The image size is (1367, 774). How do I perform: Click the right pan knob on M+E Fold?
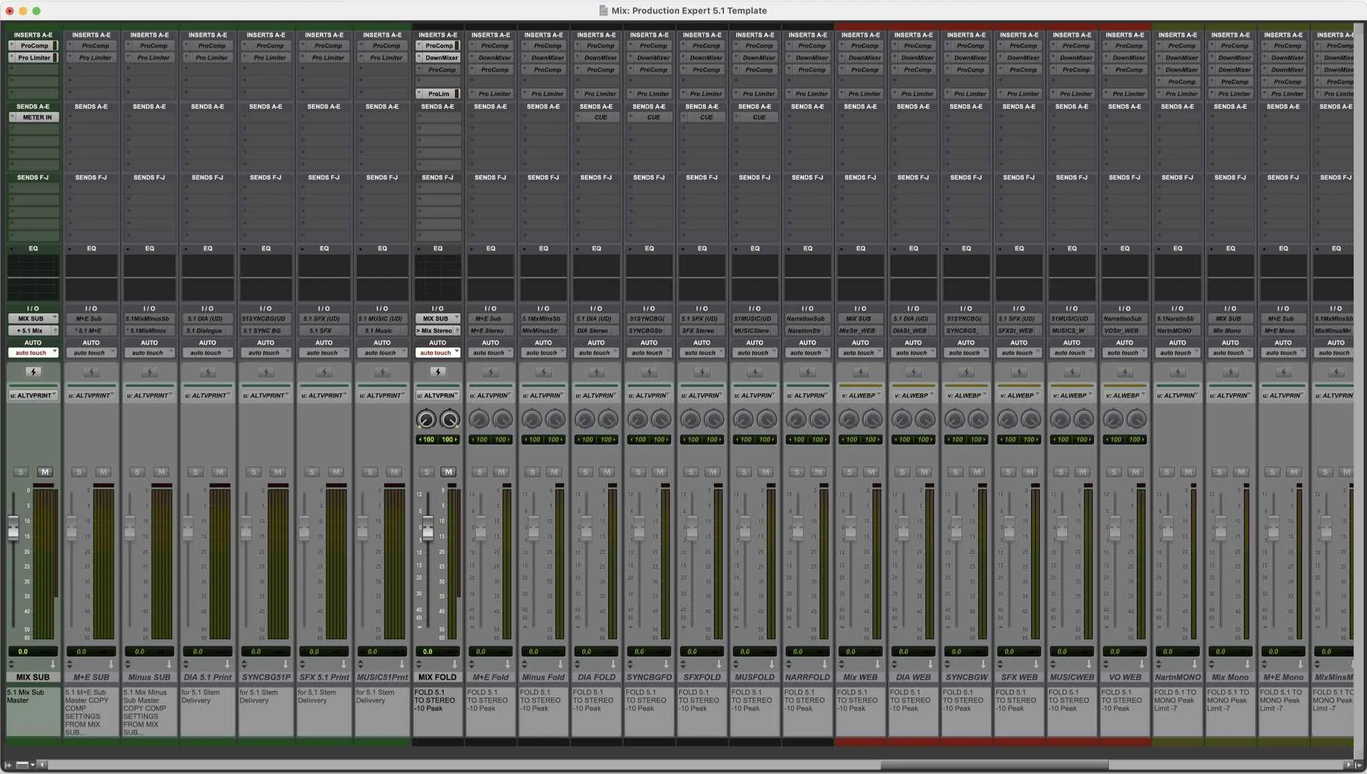[x=503, y=420]
